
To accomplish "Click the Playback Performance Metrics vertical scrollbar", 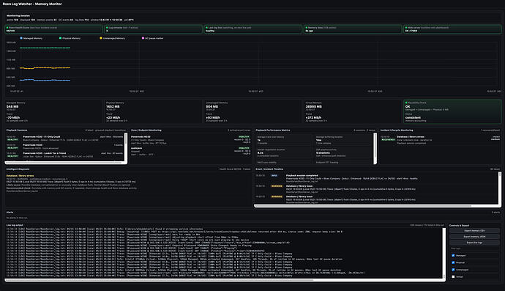I will tap(375, 148).
